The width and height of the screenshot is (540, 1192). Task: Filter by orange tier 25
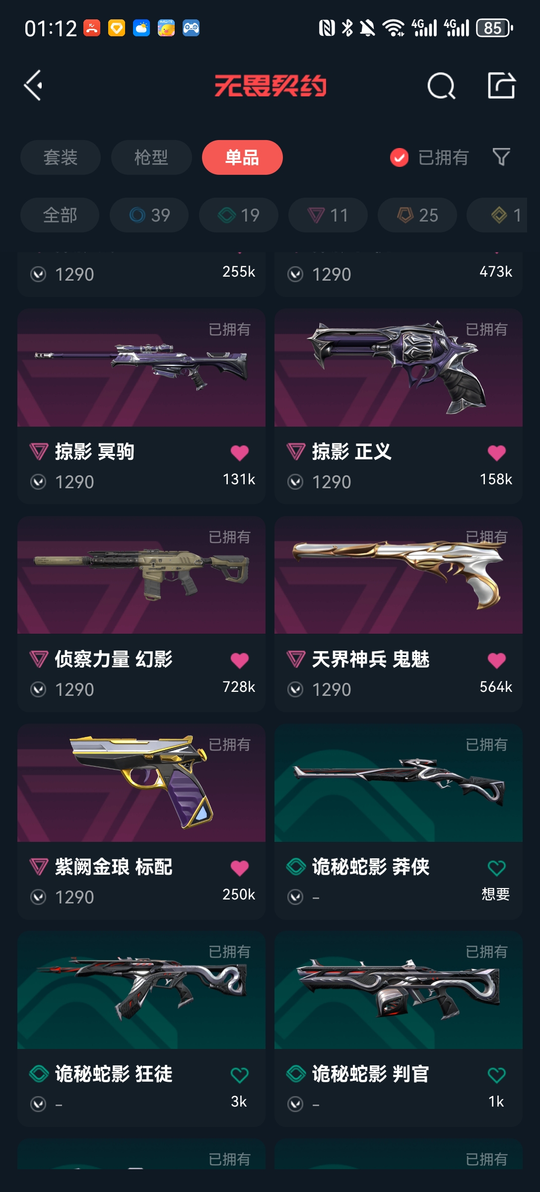tap(417, 215)
